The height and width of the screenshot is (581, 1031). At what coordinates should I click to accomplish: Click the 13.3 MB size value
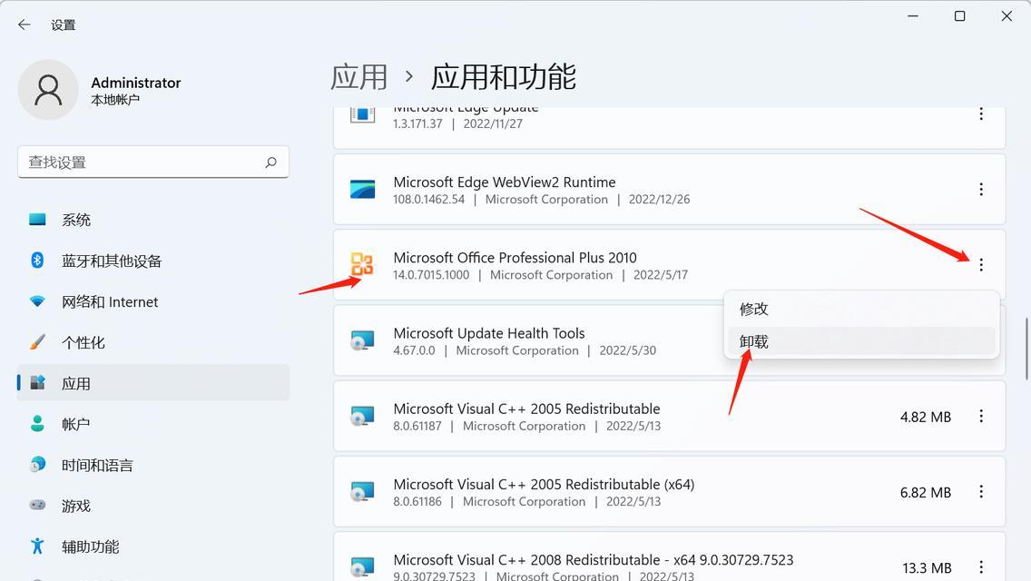point(928,567)
